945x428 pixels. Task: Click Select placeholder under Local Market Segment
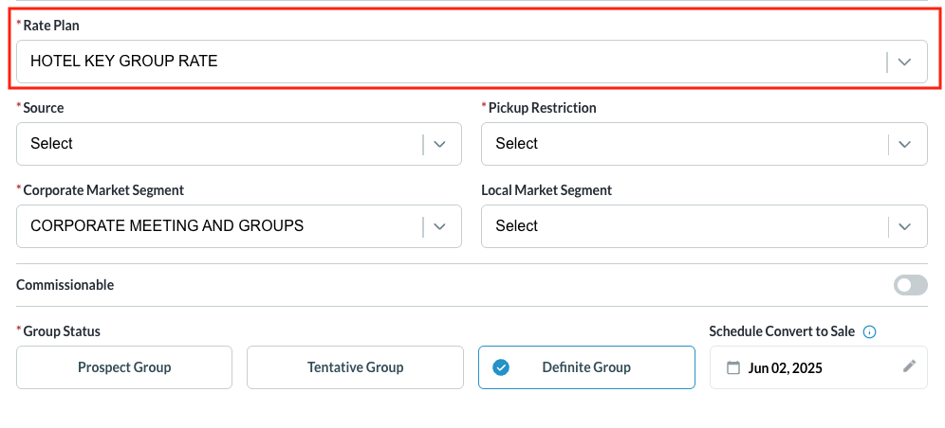(516, 226)
